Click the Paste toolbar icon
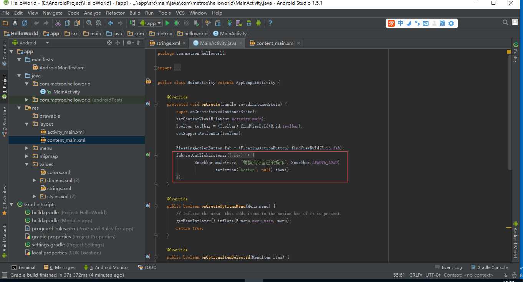This screenshot has height=282, width=523. click(x=77, y=23)
